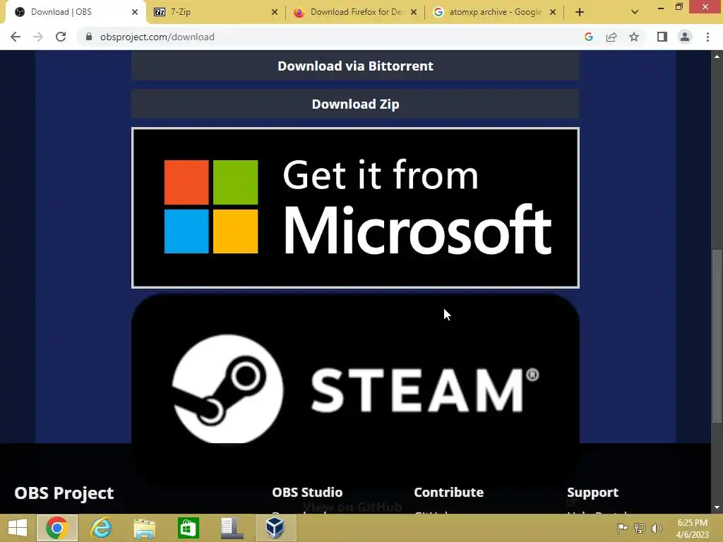Click the Contribute footer heading
Screen dimensions: 723x542
pos(448,492)
